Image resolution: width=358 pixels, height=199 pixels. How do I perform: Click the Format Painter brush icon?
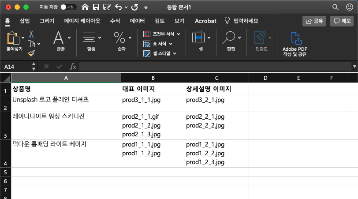31,53
